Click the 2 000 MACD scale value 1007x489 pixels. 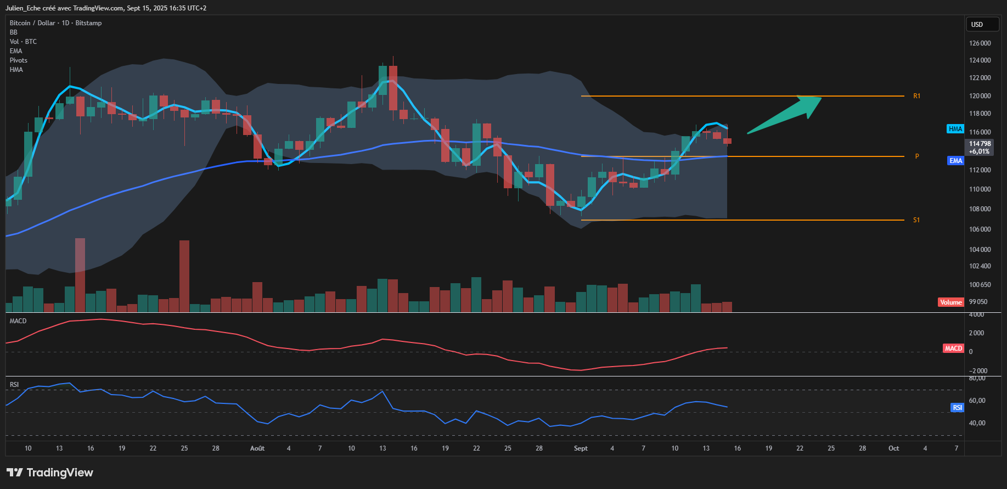(x=977, y=333)
